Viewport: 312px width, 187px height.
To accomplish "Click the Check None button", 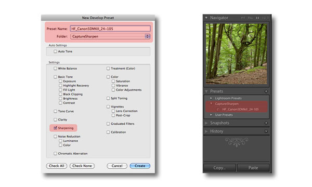I will (82, 166).
